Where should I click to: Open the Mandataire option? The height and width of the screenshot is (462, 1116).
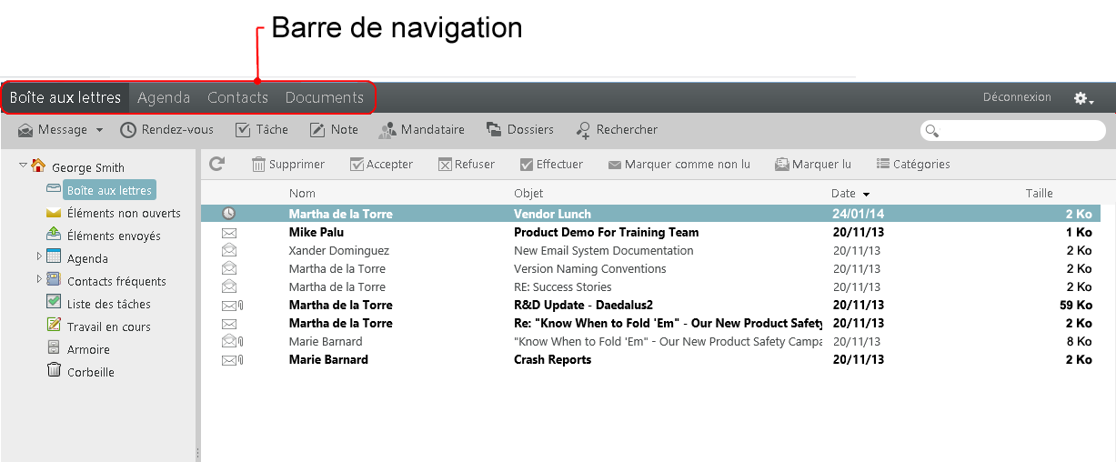tap(421, 130)
